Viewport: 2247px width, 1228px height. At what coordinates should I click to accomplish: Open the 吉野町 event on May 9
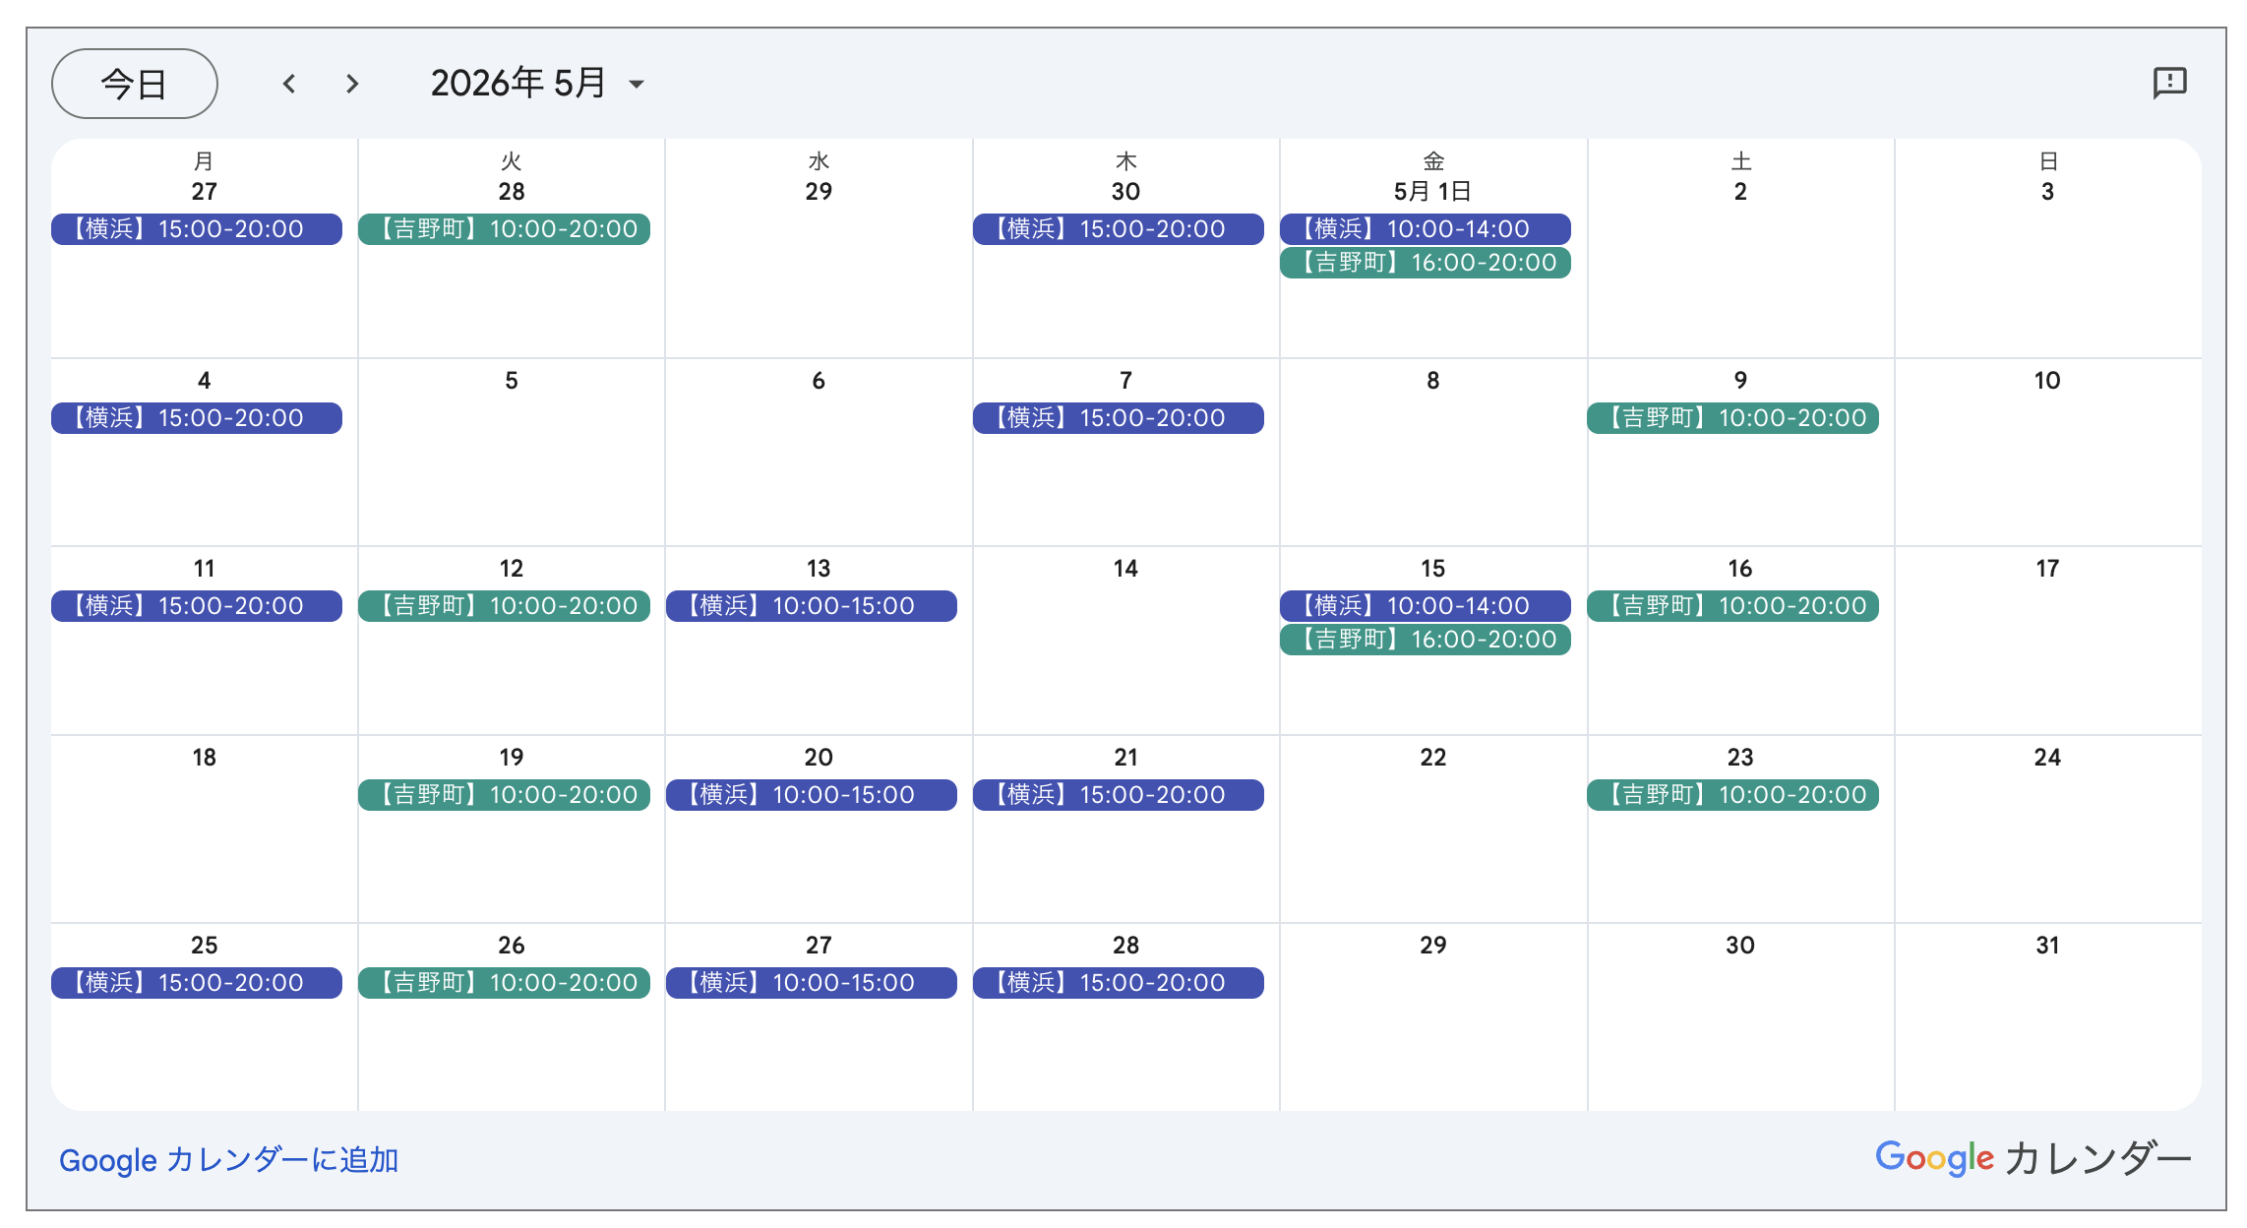tap(1732, 418)
